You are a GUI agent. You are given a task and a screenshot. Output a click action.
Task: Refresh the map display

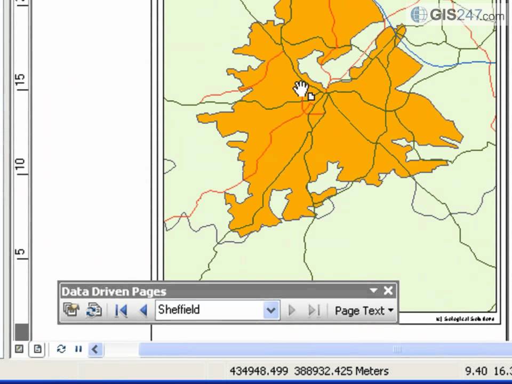pos(61,349)
